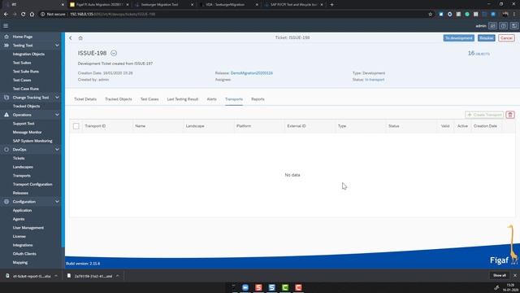Click the In transport status value
This screenshot has width=520, height=293.
[375, 80]
